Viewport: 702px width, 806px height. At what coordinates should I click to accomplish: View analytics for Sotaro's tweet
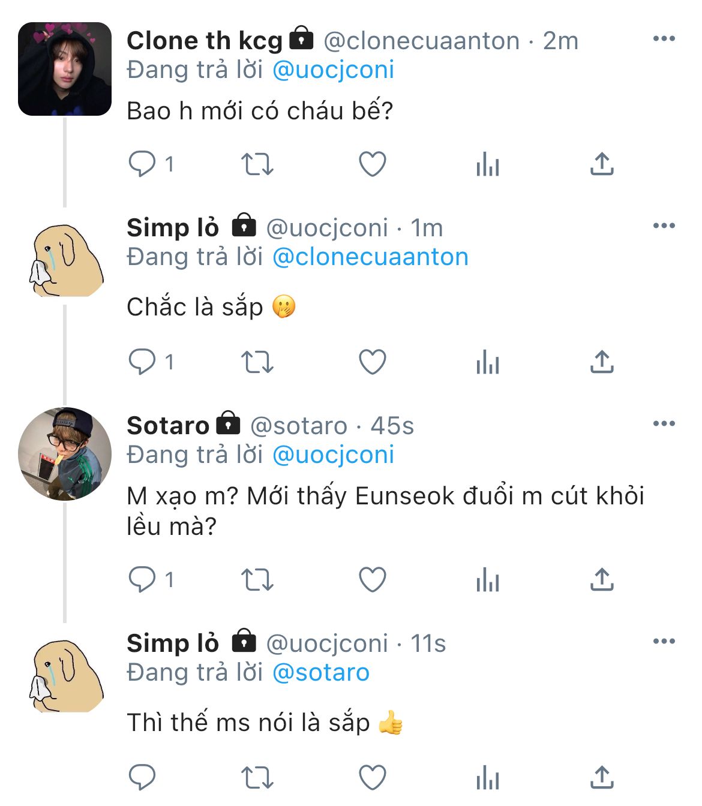coord(488,580)
